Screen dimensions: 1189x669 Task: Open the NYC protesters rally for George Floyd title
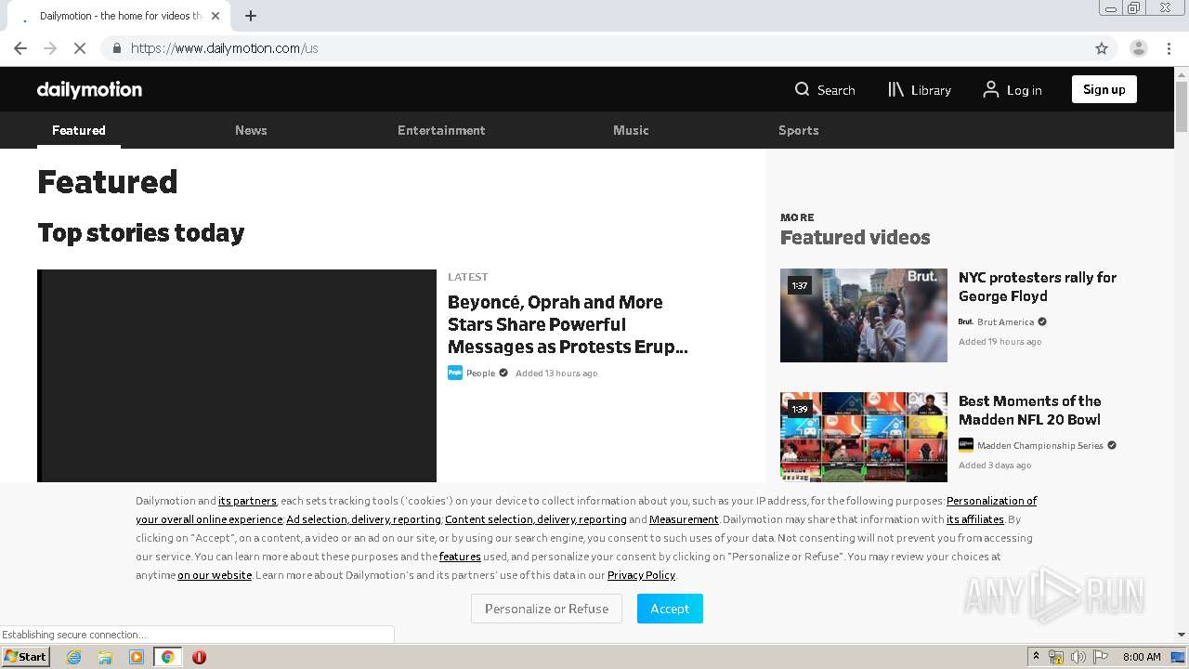pyautogui.click(x=1038, y=286)
